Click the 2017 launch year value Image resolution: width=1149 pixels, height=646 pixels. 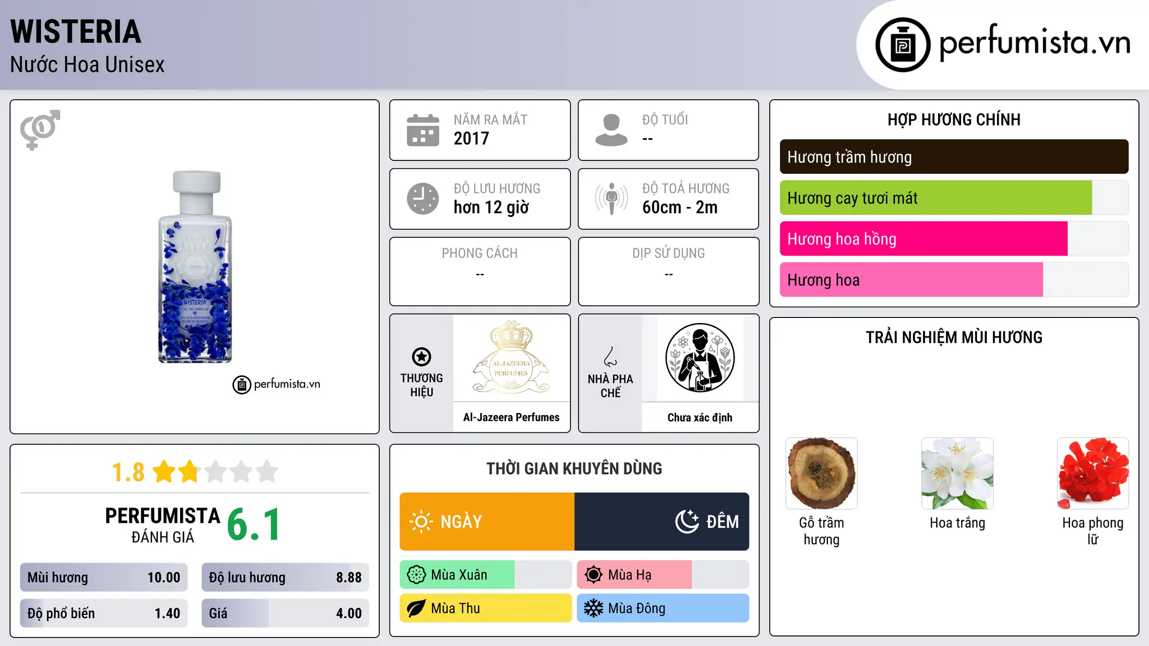[471, 139]
